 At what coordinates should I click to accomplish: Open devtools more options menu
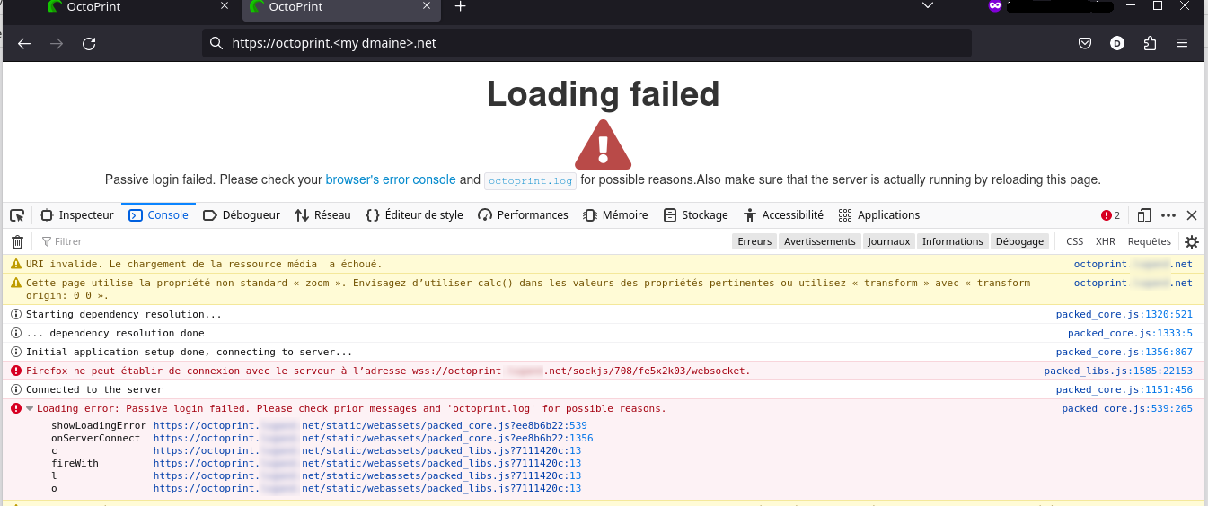[1168, 215]
